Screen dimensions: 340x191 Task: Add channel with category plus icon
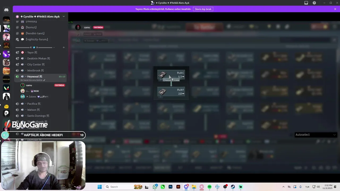[x=64, y=47]
